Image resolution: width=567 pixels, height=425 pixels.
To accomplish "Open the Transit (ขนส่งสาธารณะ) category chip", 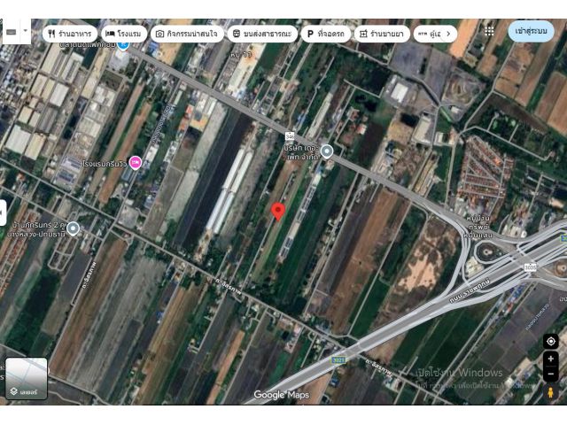I will [x=261, y=34].
